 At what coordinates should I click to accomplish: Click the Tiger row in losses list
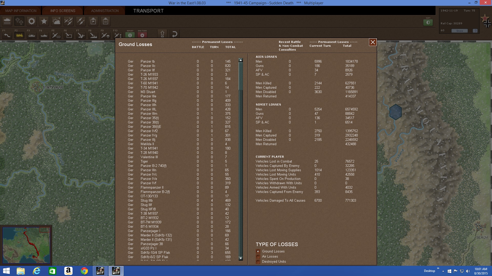coord(179,161)
